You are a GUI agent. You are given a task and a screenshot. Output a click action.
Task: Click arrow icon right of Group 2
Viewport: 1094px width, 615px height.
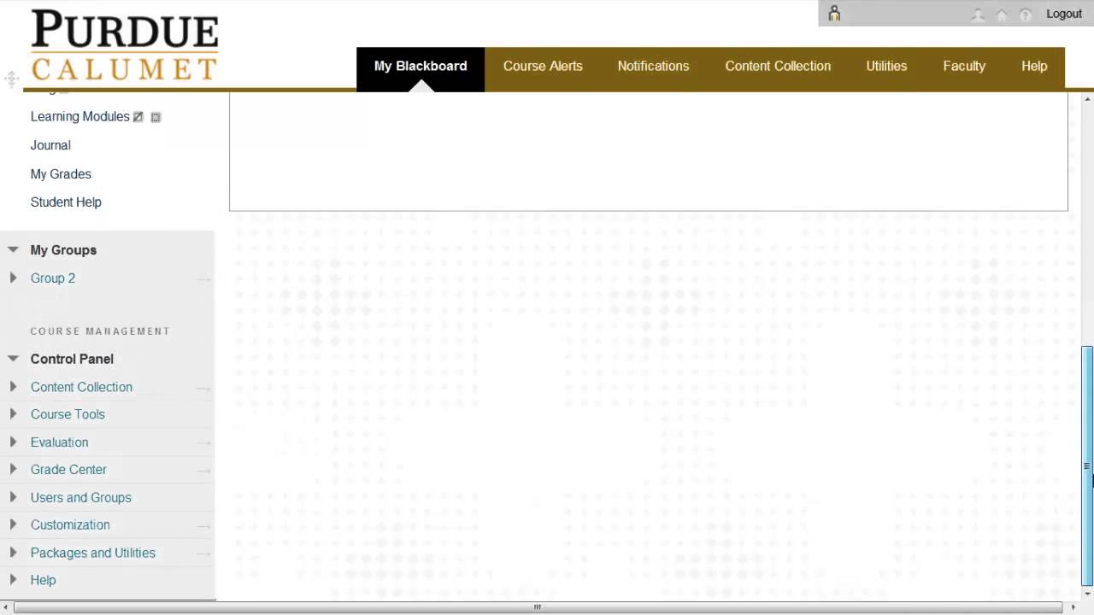click(203, 279)
